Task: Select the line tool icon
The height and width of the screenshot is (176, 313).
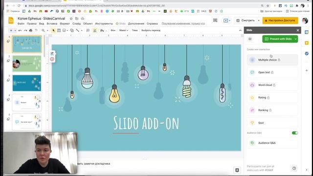Action: click(77, 30)
